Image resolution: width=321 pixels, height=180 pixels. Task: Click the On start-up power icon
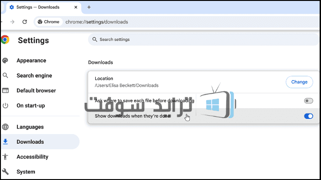click(6, 106)
